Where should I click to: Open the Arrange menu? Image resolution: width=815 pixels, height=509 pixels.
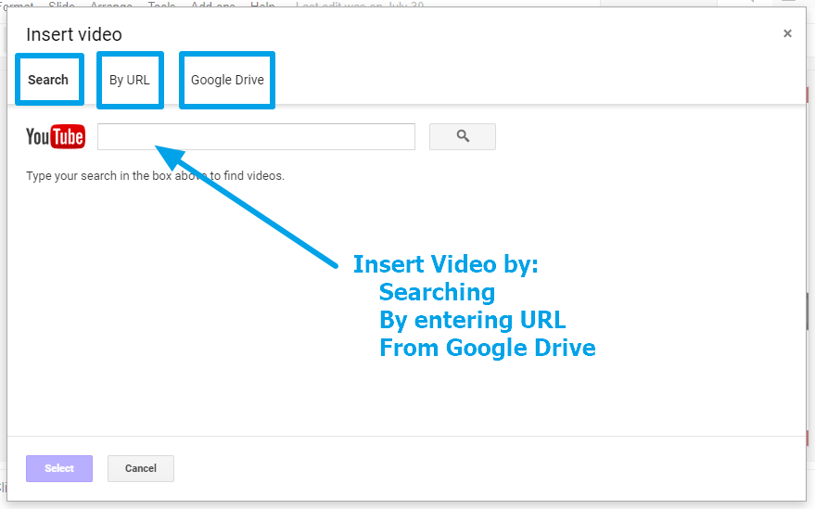tap(110, 5)
